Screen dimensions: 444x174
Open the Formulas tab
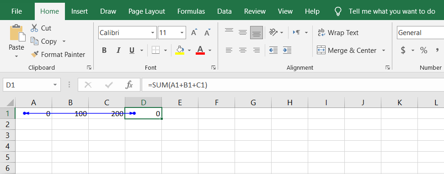191,11
